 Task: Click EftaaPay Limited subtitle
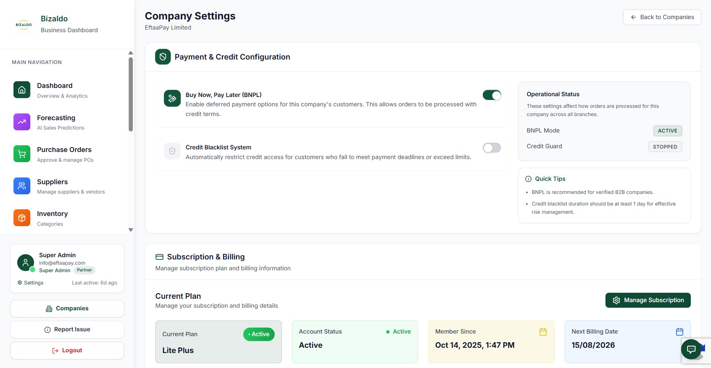click(168, 28)
